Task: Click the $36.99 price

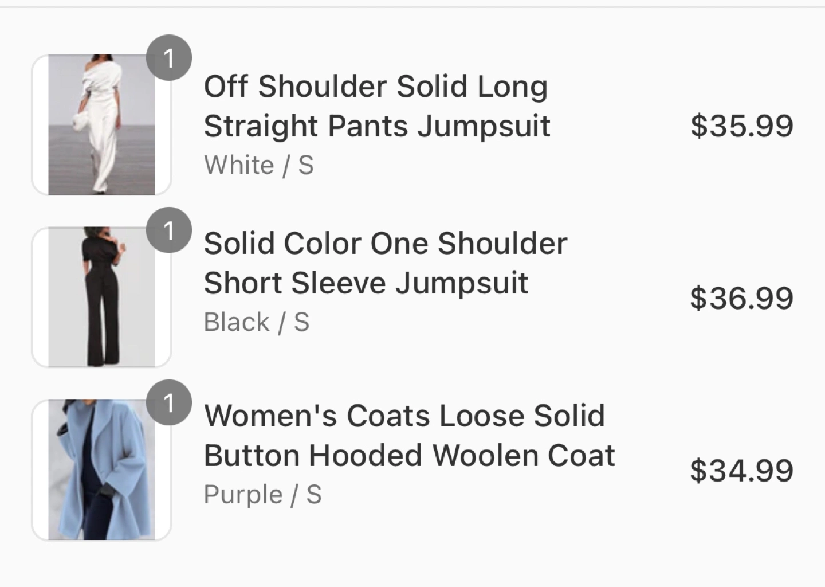Action: [741, 298]
